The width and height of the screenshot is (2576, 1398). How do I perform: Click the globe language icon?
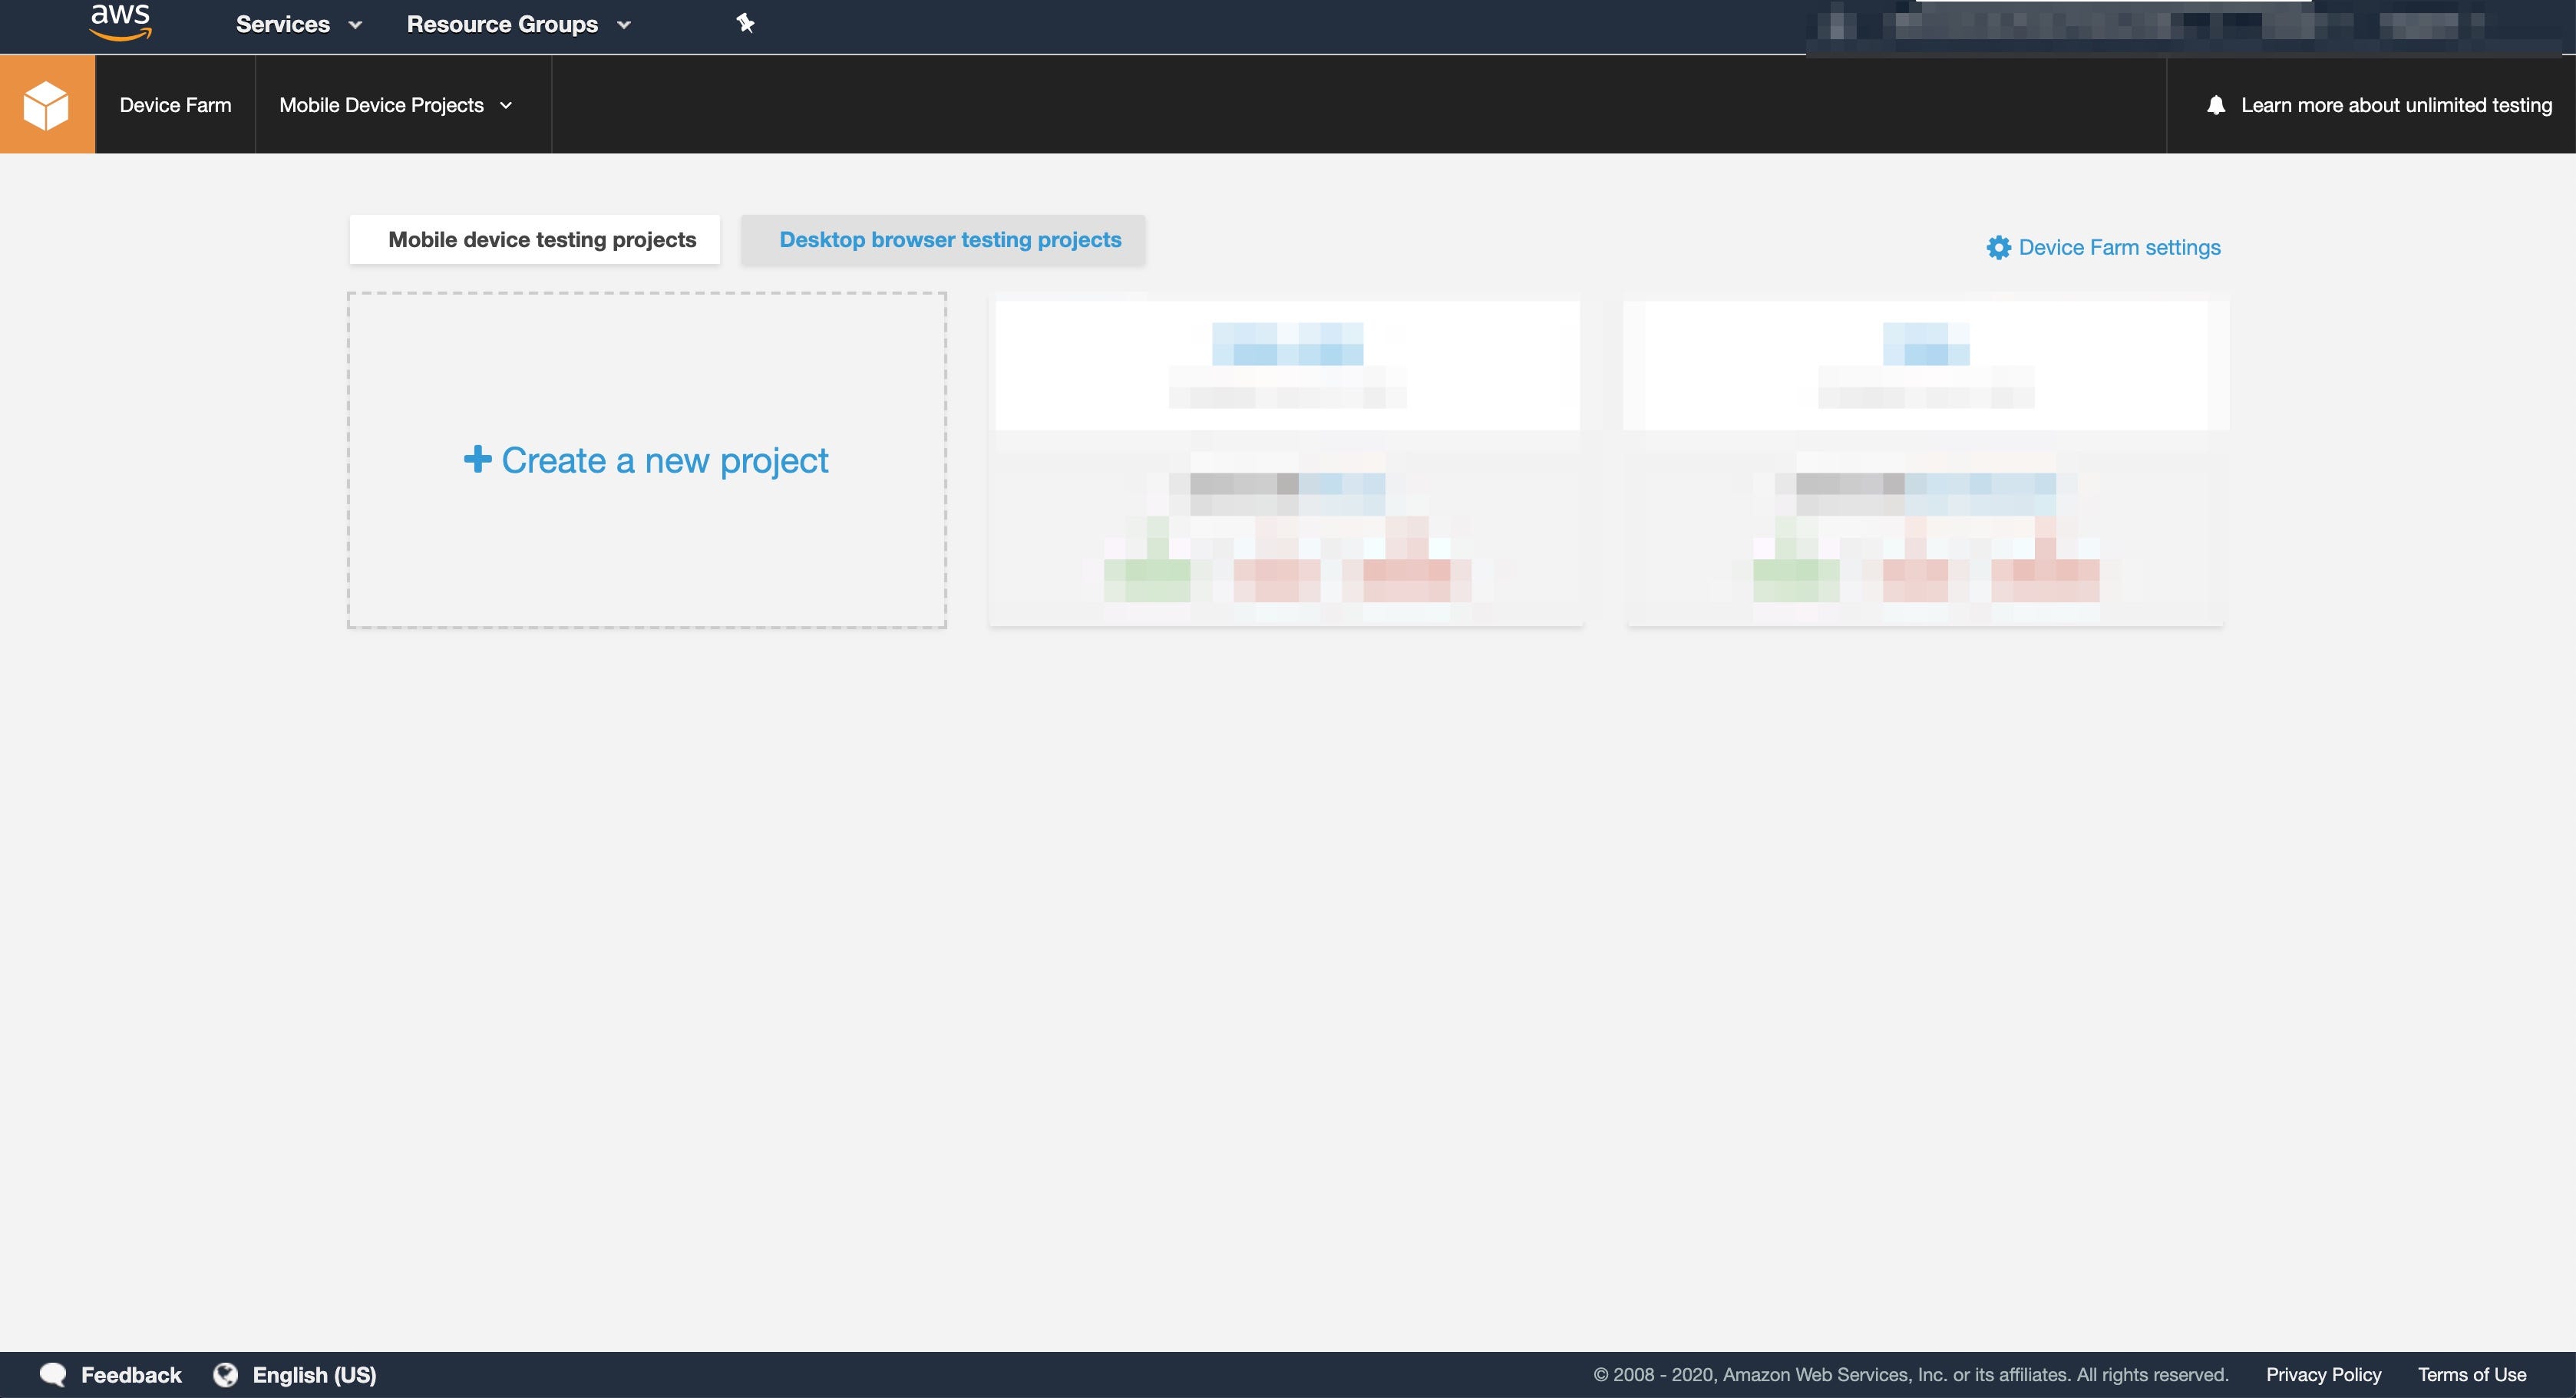point(226,1375)
